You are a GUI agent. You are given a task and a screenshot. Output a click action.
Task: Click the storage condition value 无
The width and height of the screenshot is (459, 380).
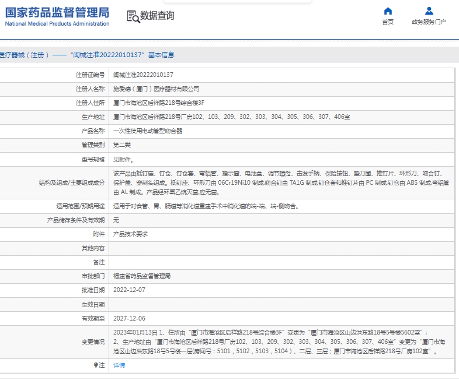tap(116, 220)
